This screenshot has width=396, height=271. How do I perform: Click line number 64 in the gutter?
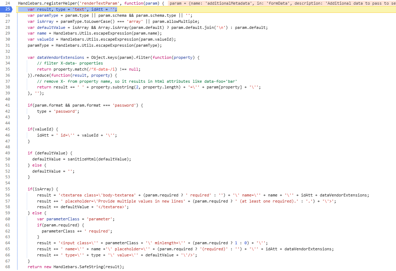point(7,243)
